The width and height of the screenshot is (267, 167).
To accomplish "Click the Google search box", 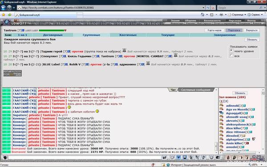I will (238, 8).
